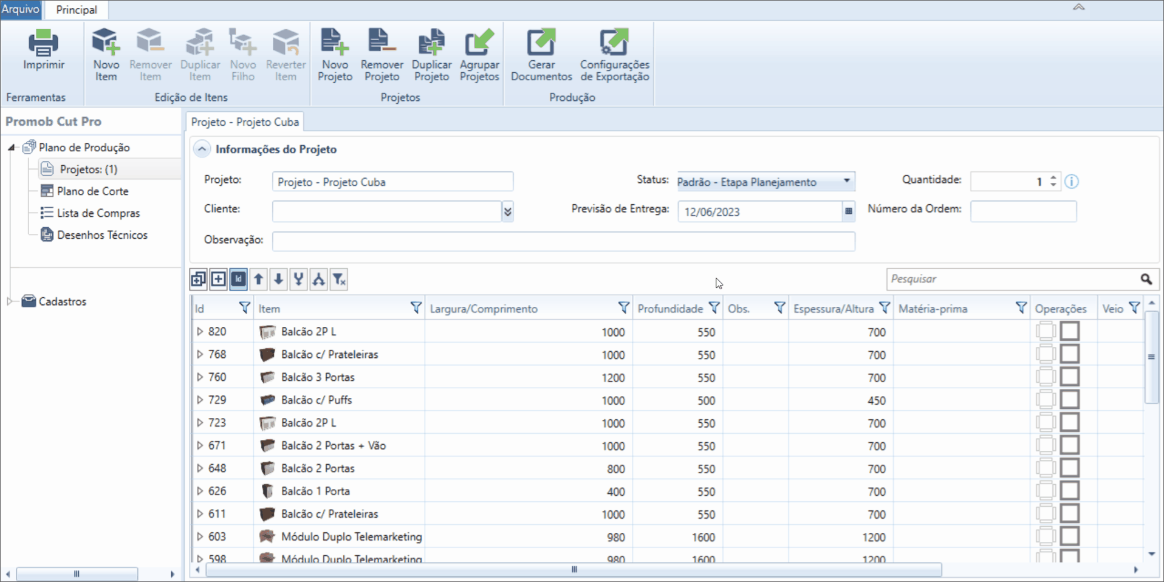Image resolution: width=1164 pixels, height=582 pixels.
Task: Toggle large operations checkbox for item 768
Action: click(1070, 354)
